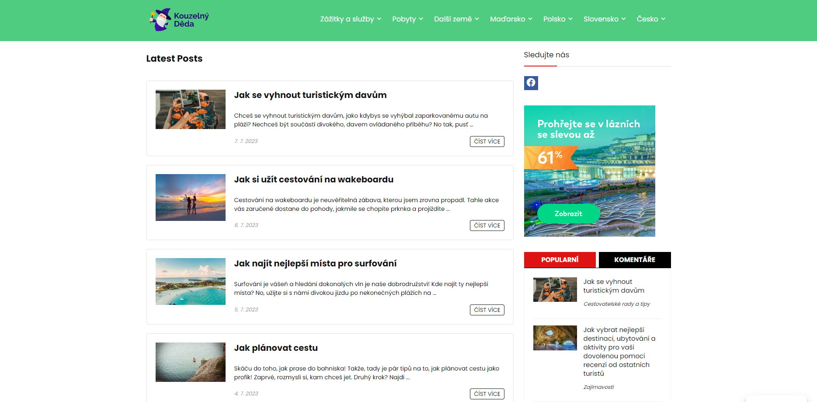Click the Latest Posts heading
The image size is (817, 402).
click(x=174, y=59)
